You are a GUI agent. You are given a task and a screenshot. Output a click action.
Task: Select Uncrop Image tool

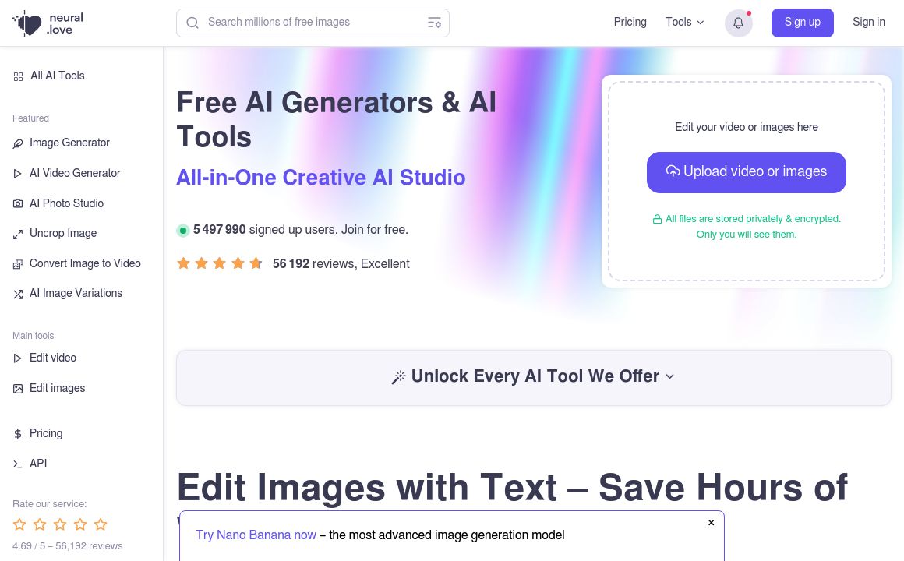point(63,234)
